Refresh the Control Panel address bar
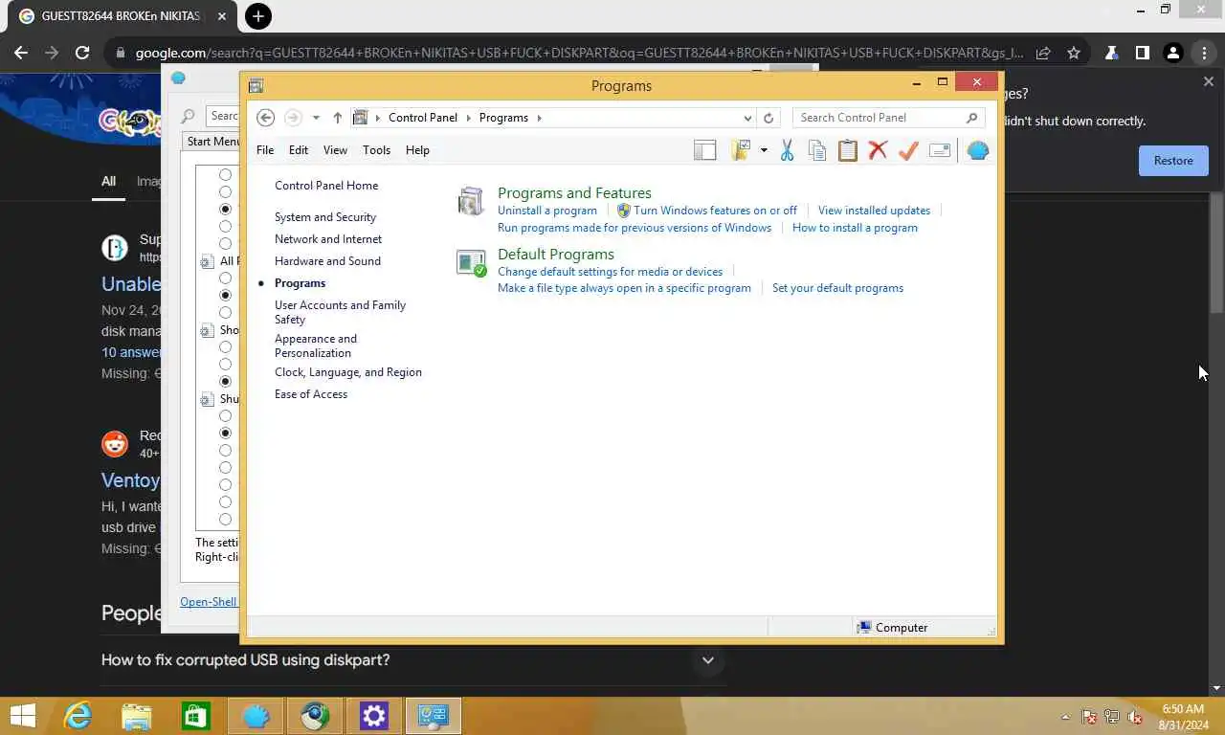1225x735 pixels. pyautogui.click(x=768, y=118)
